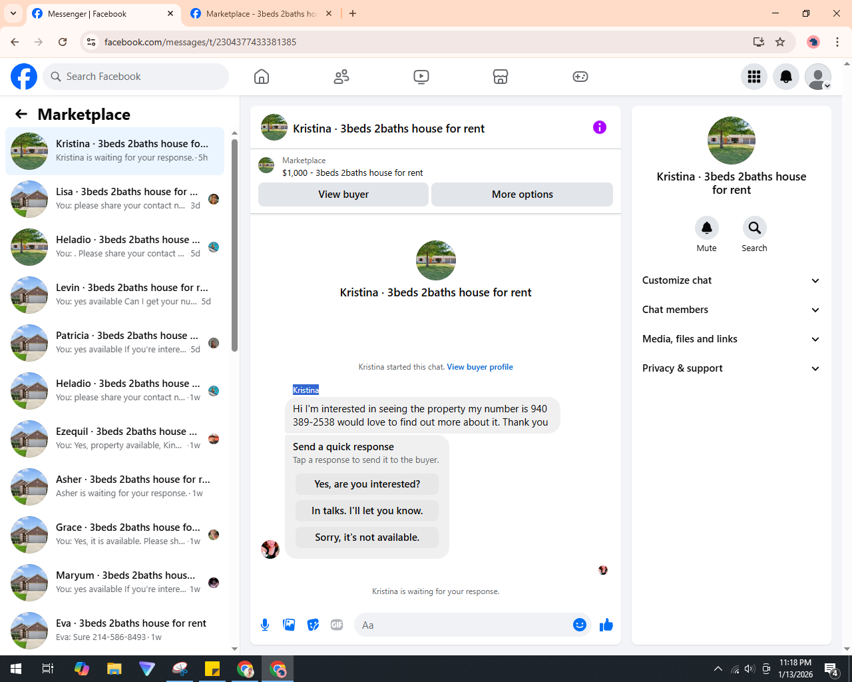Open Heladio chat saying Please share your contact, 5d
The height and width of the screenshot is (682, 852).
(x=115, y=247)
